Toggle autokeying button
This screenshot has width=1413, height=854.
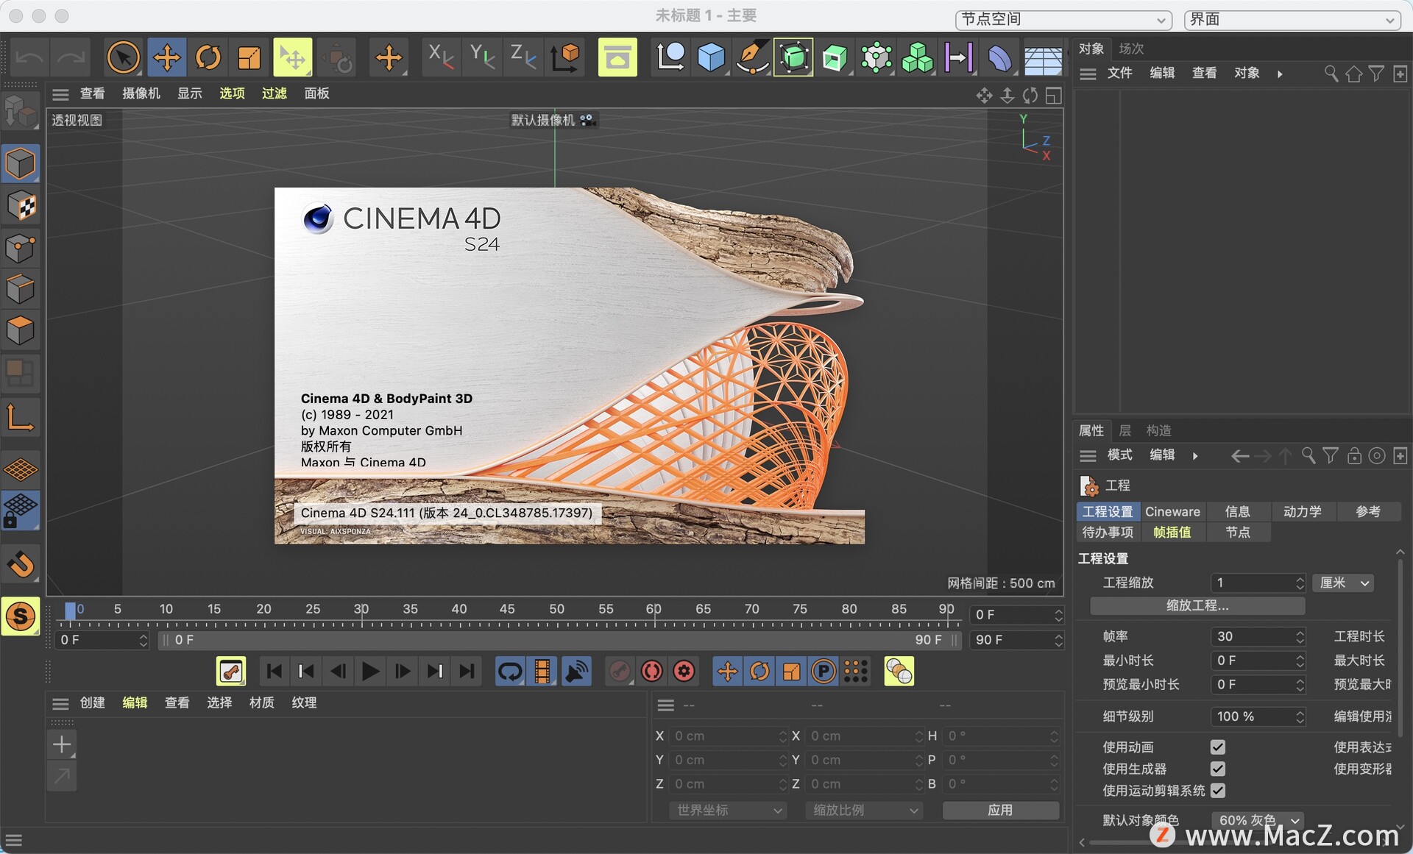click(652, 672)
